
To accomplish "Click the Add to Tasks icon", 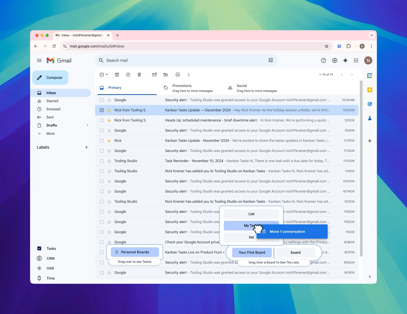I will pyautogui.click(x=178, y=75).
